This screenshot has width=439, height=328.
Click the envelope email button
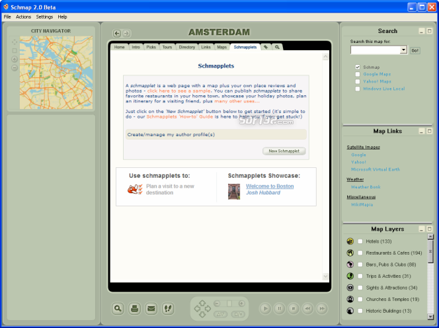151,309
